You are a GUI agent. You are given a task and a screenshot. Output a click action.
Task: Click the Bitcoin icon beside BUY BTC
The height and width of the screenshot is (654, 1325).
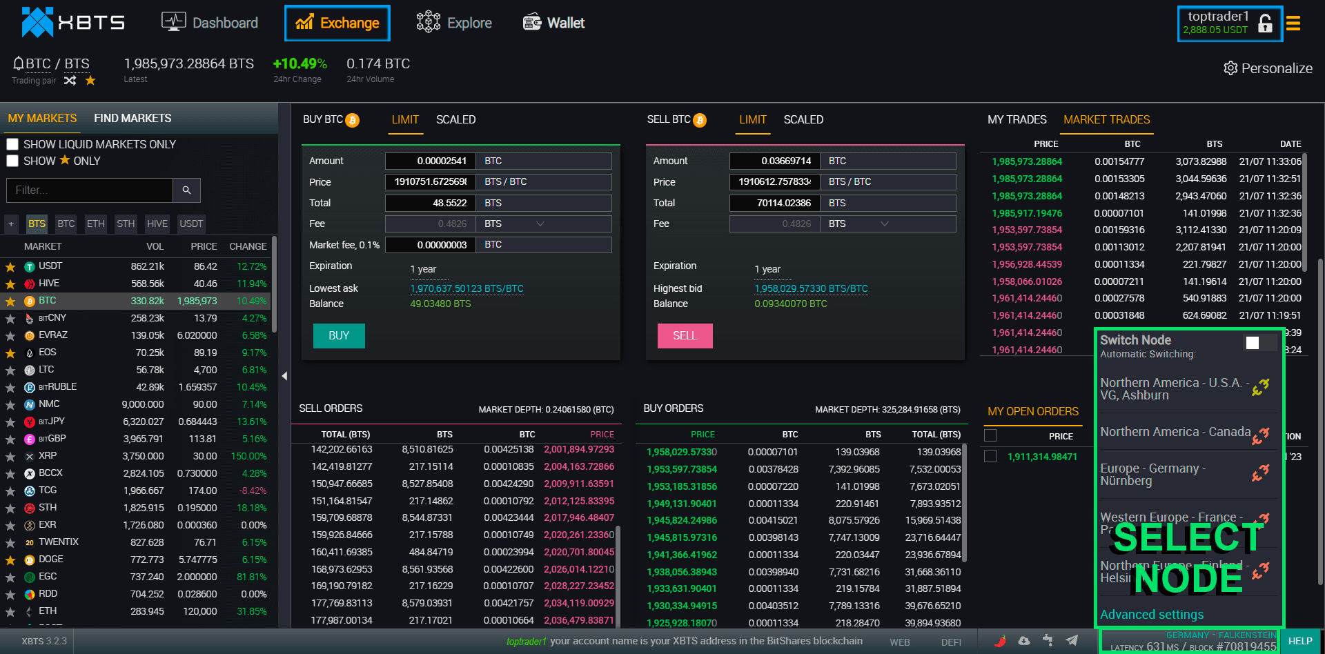(353, 120)
